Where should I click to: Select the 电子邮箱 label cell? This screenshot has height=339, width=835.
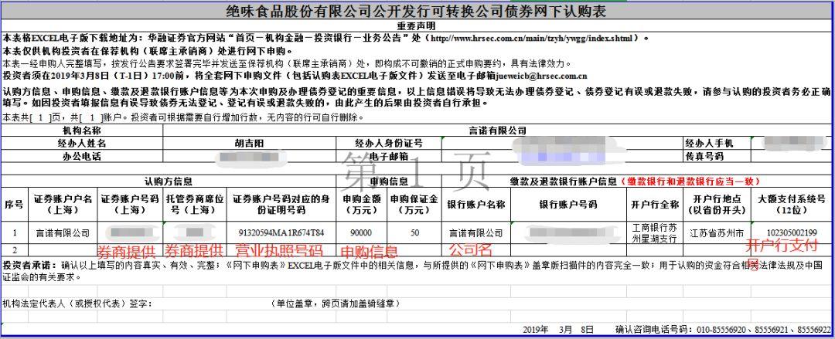pos(389,157)
